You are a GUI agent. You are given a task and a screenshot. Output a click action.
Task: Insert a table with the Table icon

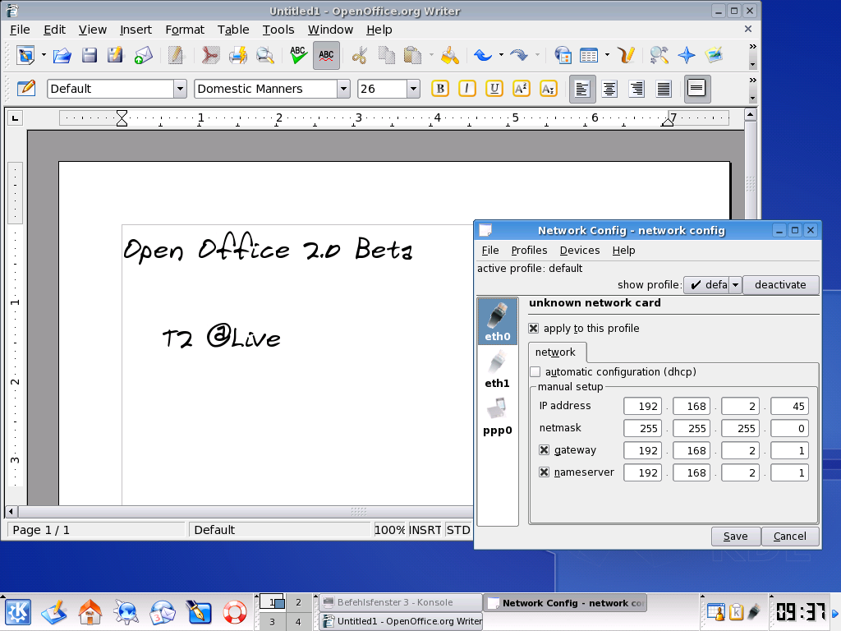point(589,55)
